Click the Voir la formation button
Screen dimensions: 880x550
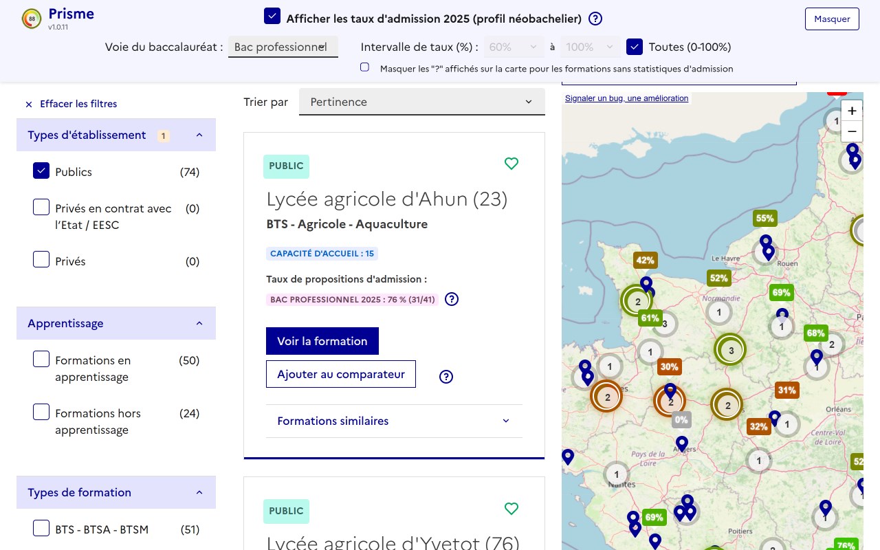(x=322, y=341)
